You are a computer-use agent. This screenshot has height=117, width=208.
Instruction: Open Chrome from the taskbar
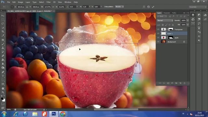[63, 114]
